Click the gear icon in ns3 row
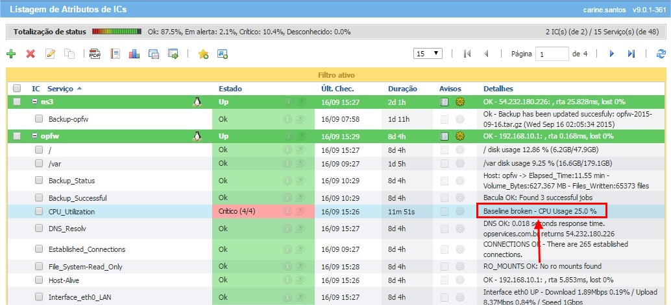Viewport: 671px width, 305px height. pyautogui.click(x=461, y=102)
